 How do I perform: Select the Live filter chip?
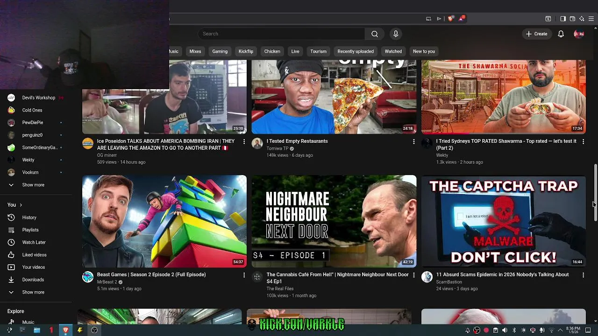[x=295, y=51]
